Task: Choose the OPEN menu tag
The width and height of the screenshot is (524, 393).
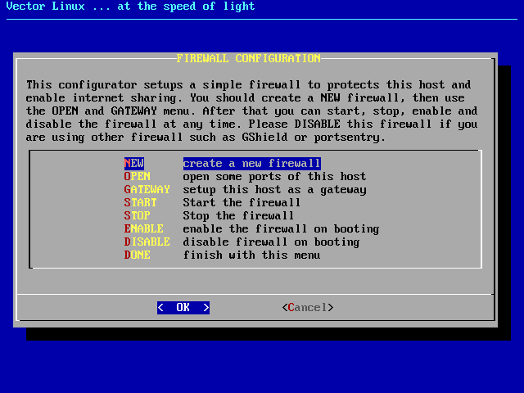Action: (x=138, y=177)
